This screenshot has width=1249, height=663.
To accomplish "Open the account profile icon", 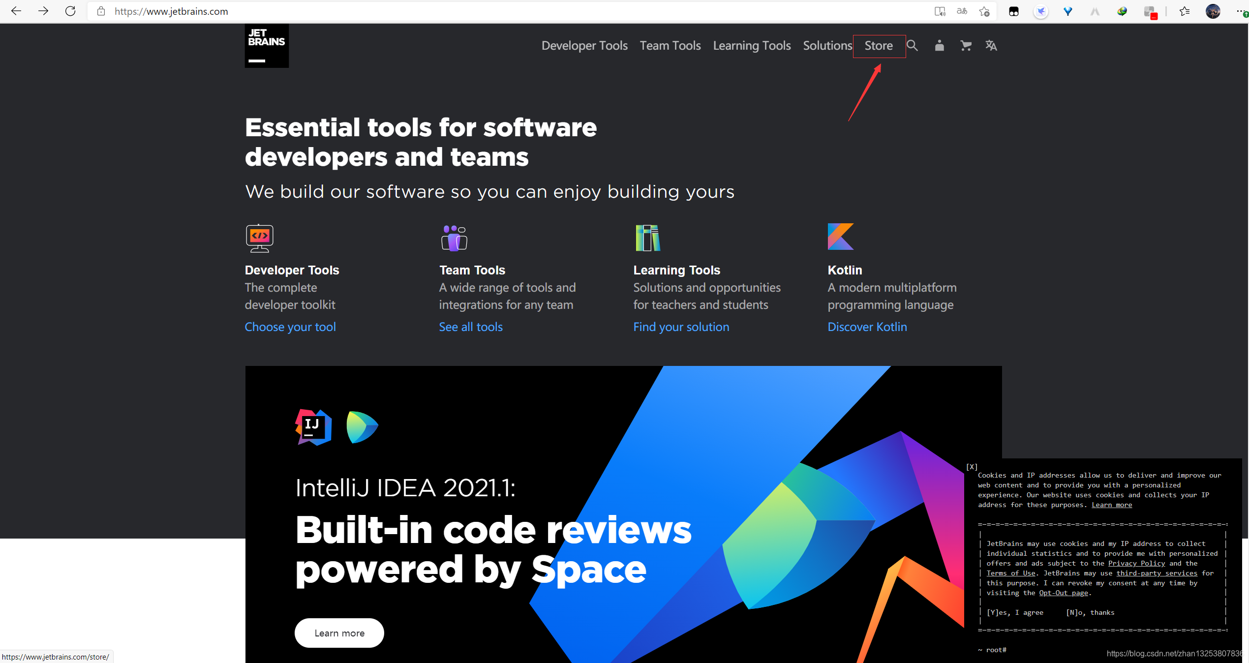I will pos(939,46).
